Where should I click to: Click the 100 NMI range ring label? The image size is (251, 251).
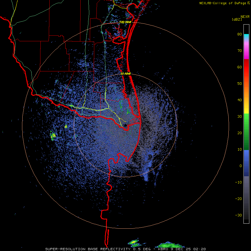click(125, 22)
